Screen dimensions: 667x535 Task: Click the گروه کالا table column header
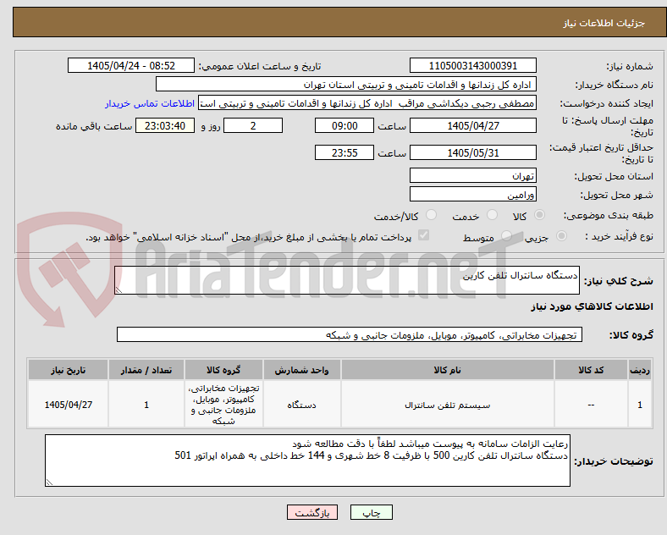[223, 370]
